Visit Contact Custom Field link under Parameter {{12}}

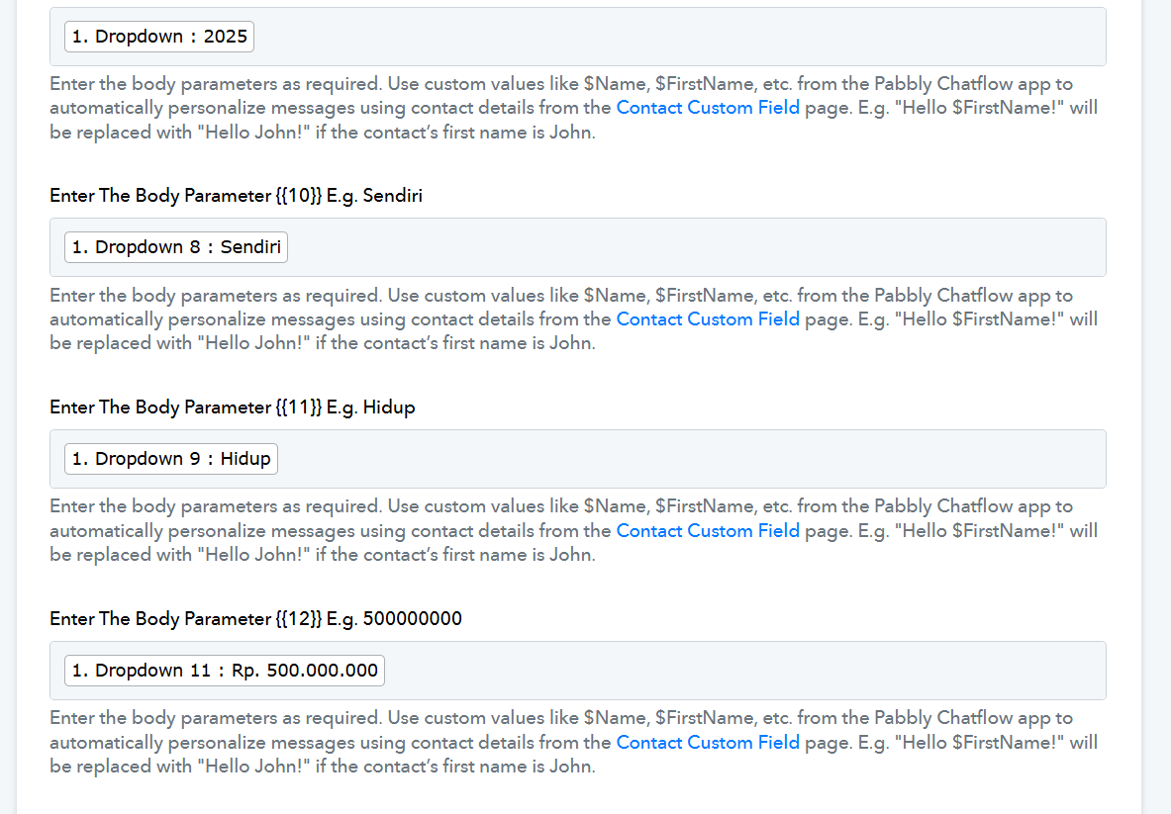(708, 743)
